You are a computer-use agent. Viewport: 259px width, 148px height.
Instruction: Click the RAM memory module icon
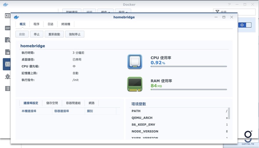click(x=134, y=84)
